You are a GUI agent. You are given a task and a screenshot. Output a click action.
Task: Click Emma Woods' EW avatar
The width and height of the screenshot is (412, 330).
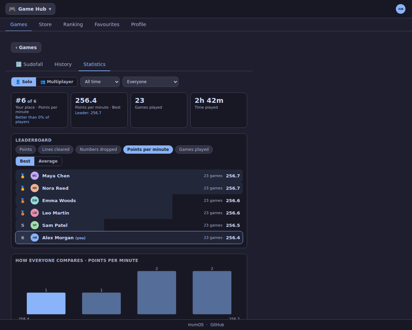click(x=35, y=200)
